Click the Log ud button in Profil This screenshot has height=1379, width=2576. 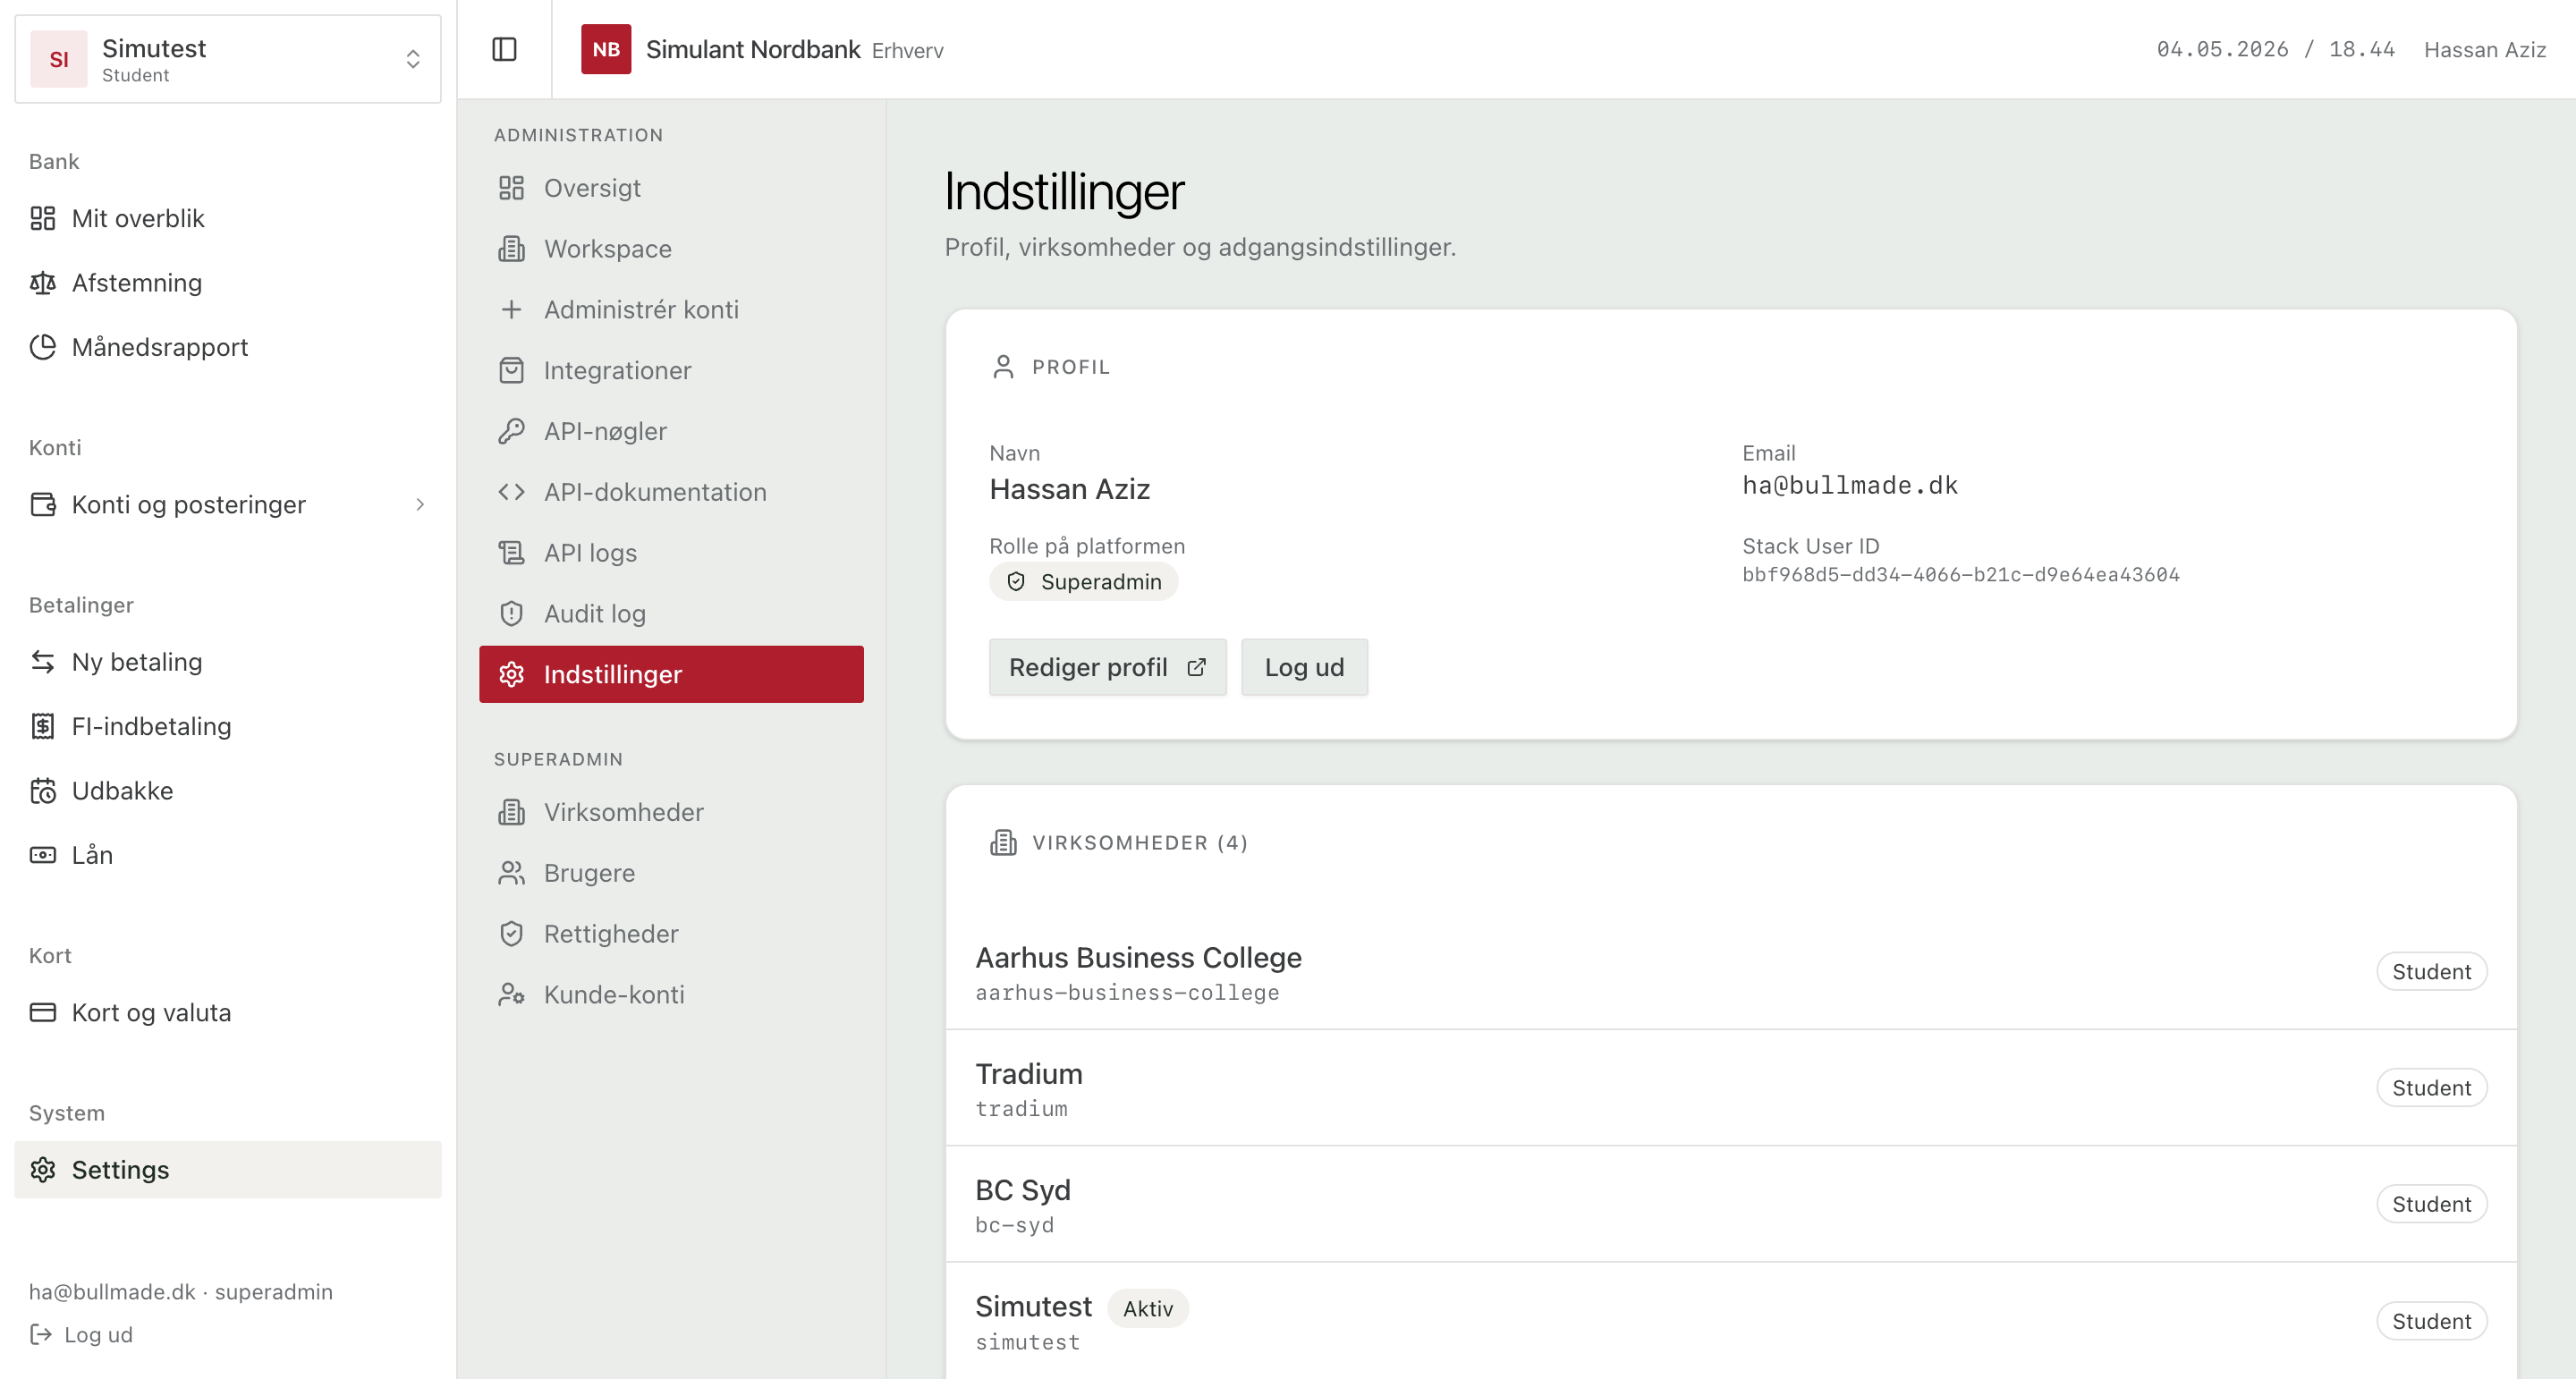pyautogui.click(x=1304, y=667)
